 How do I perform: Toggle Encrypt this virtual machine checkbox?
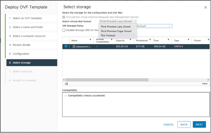64,17
